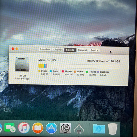This screenshot has height=137, width=137.
Task: Click the storage usage bar
Action: (x=79, y=66)
